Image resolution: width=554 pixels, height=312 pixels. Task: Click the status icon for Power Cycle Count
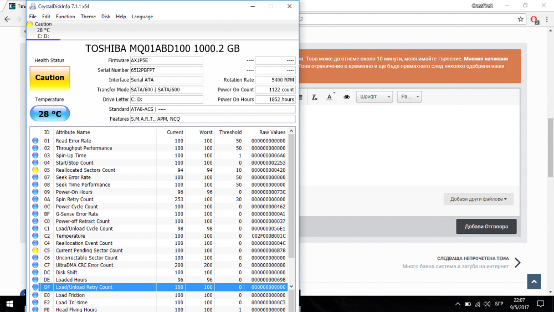[35, 206]
